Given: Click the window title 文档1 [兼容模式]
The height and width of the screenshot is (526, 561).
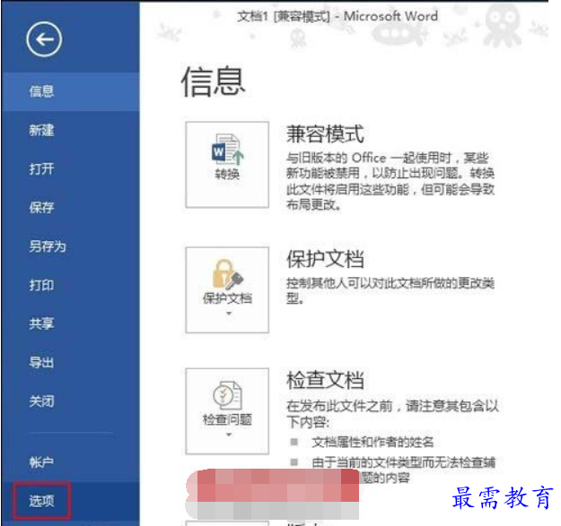Looking at the screenshot, I should click(284, 16).
